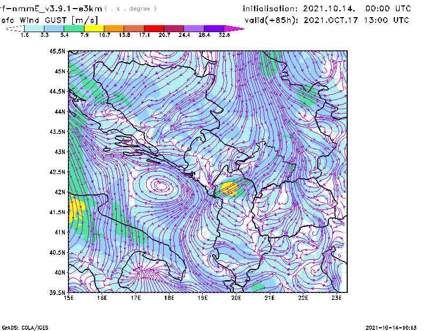Click the '2021-10-14-10:13' timestamp footer
The image size is (428, 331).
tap(391, 328)
